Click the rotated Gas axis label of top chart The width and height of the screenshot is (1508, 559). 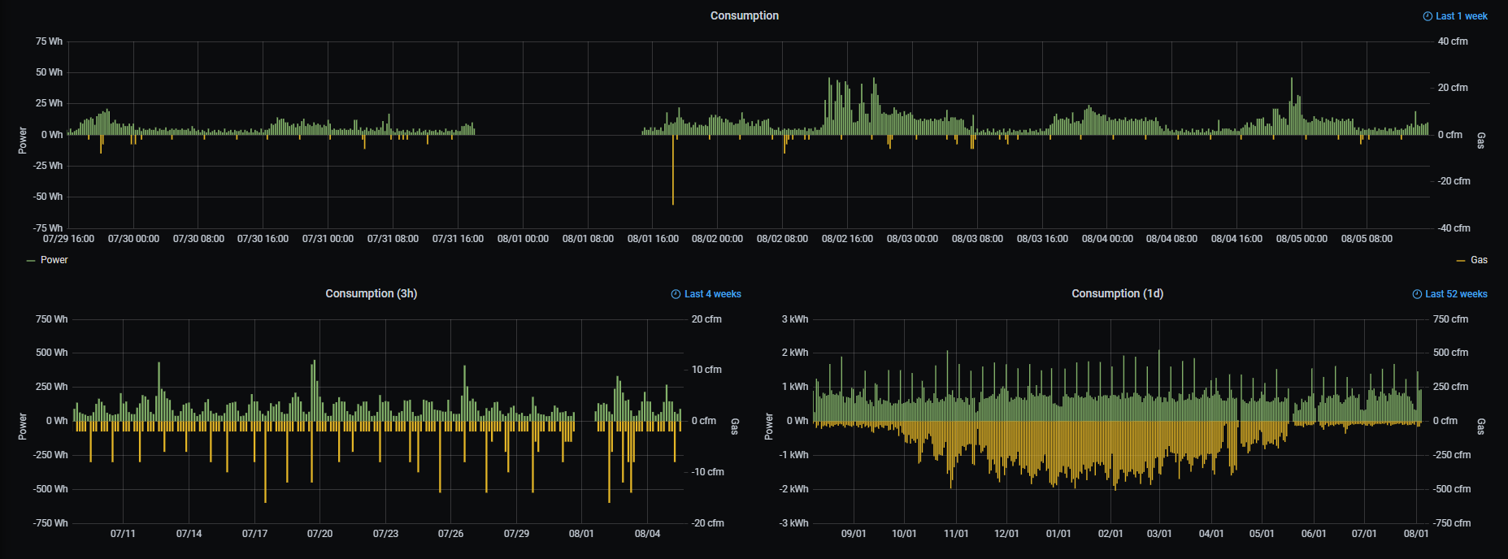click(1481, 141)
